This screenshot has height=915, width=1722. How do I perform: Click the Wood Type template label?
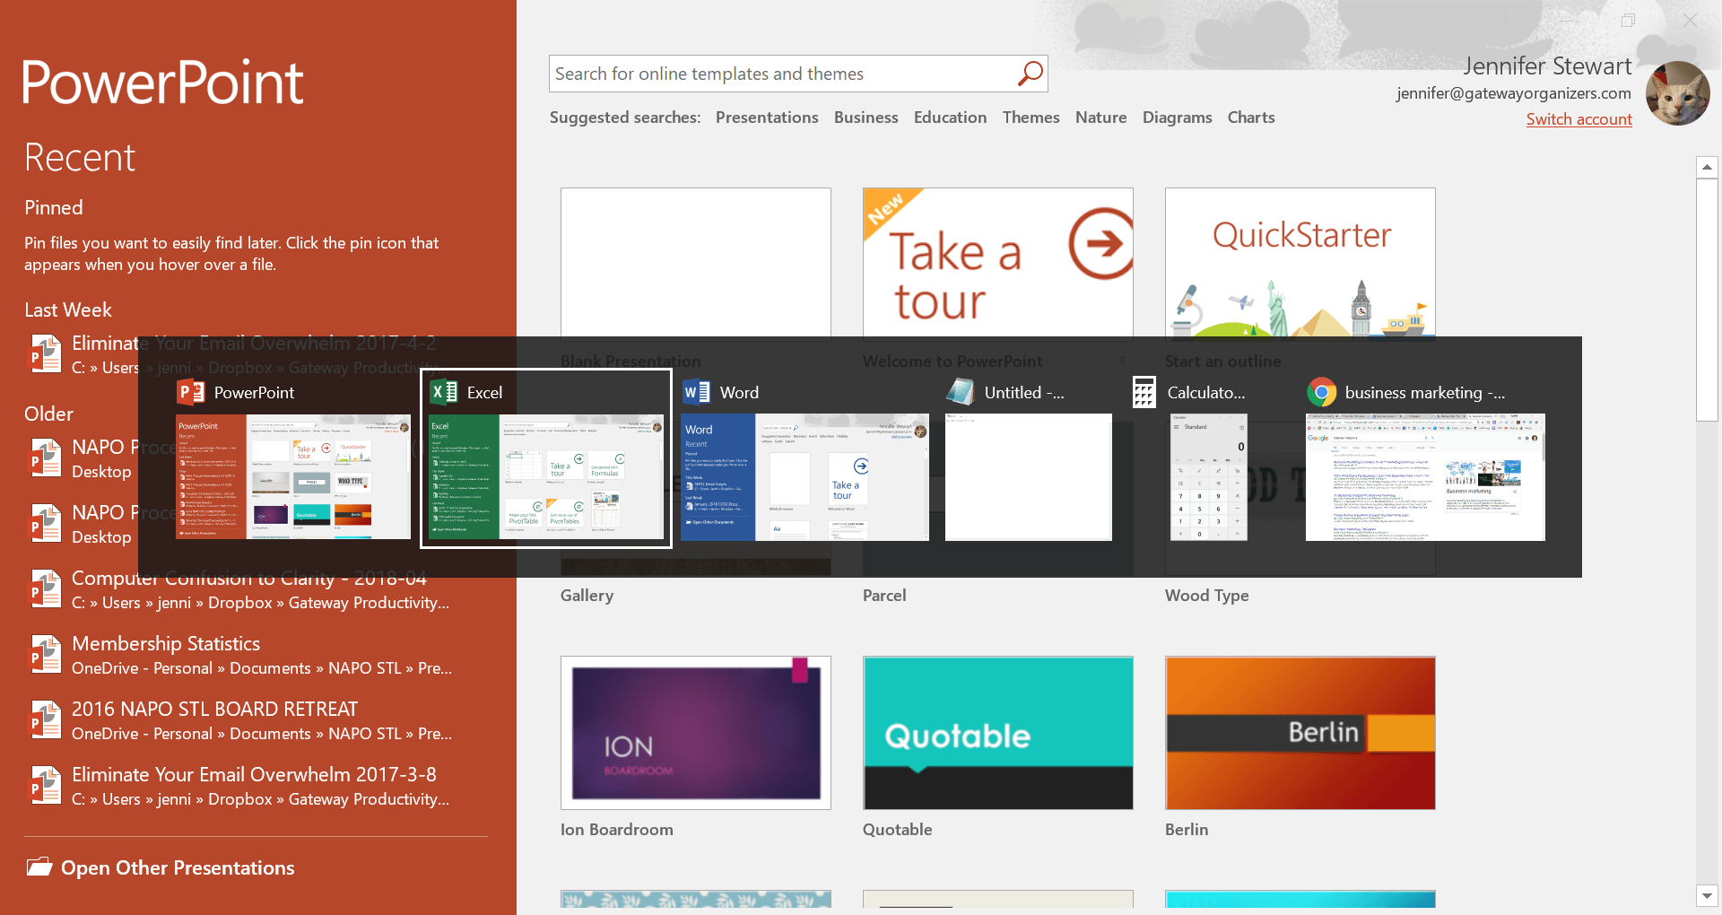pyautogui.click(x=1206, y=596)
